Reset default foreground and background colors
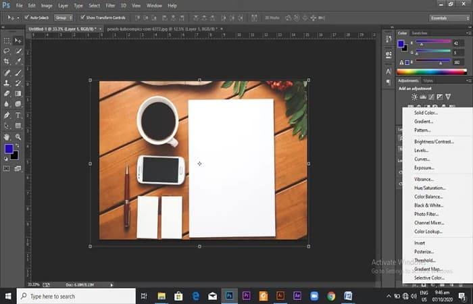The height and width of the screenshot is (304, 473). pyautogui.click(x=5, y=158)
